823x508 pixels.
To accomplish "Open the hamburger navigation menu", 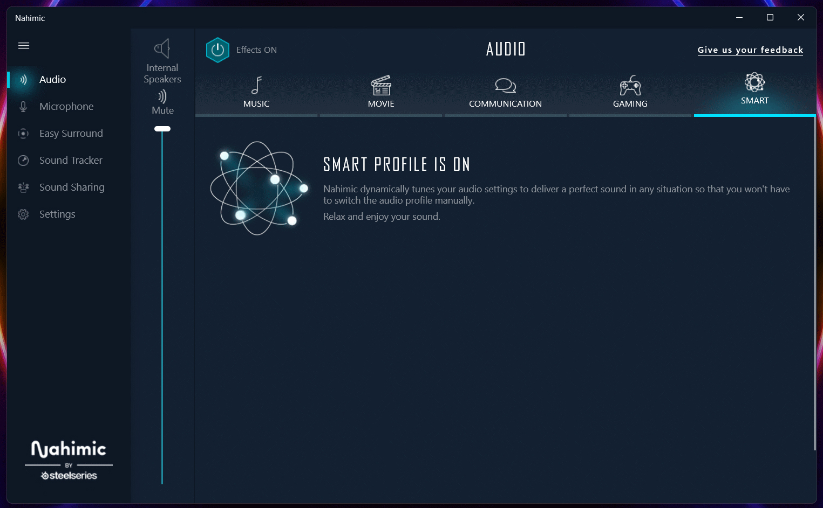I will click(24, 46).
